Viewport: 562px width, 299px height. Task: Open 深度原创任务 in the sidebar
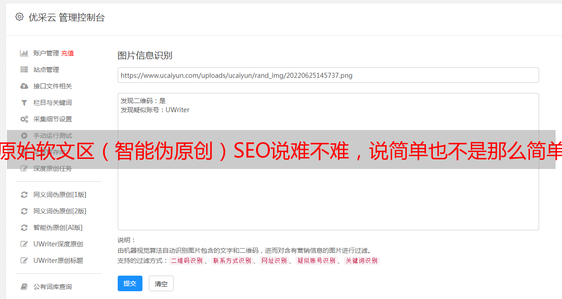[53, 169]
